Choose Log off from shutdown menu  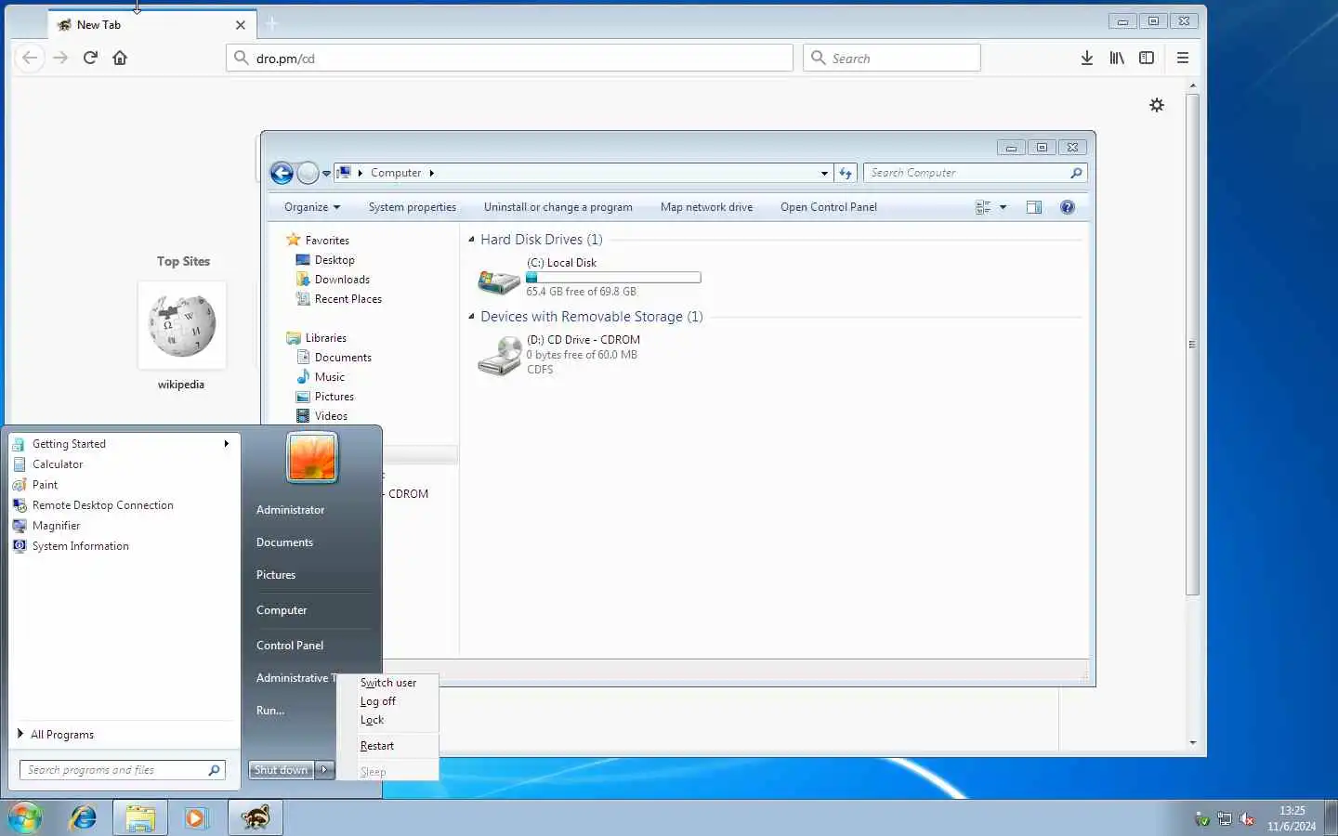click(x=377, y=701)
